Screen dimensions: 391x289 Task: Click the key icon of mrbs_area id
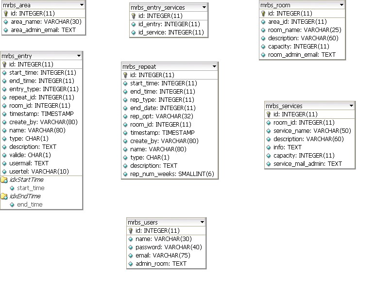[x=5, y=14]
